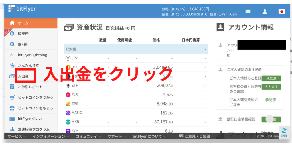Select ホーム in the sidebar
The image size is (292, 146).
31,23
